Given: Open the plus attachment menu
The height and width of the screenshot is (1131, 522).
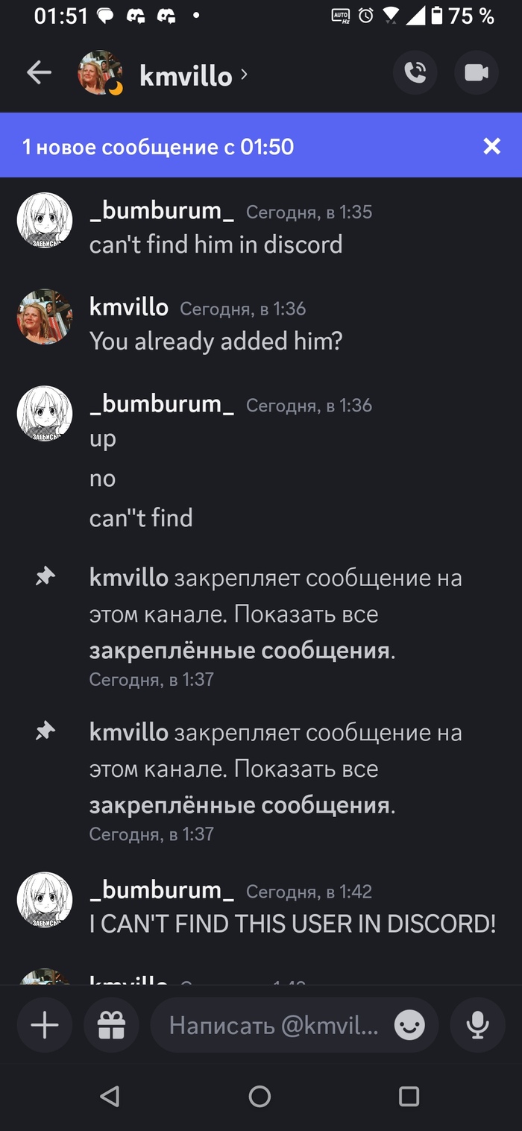Looking at the screenshot, I should click(x=45, y=1026).
